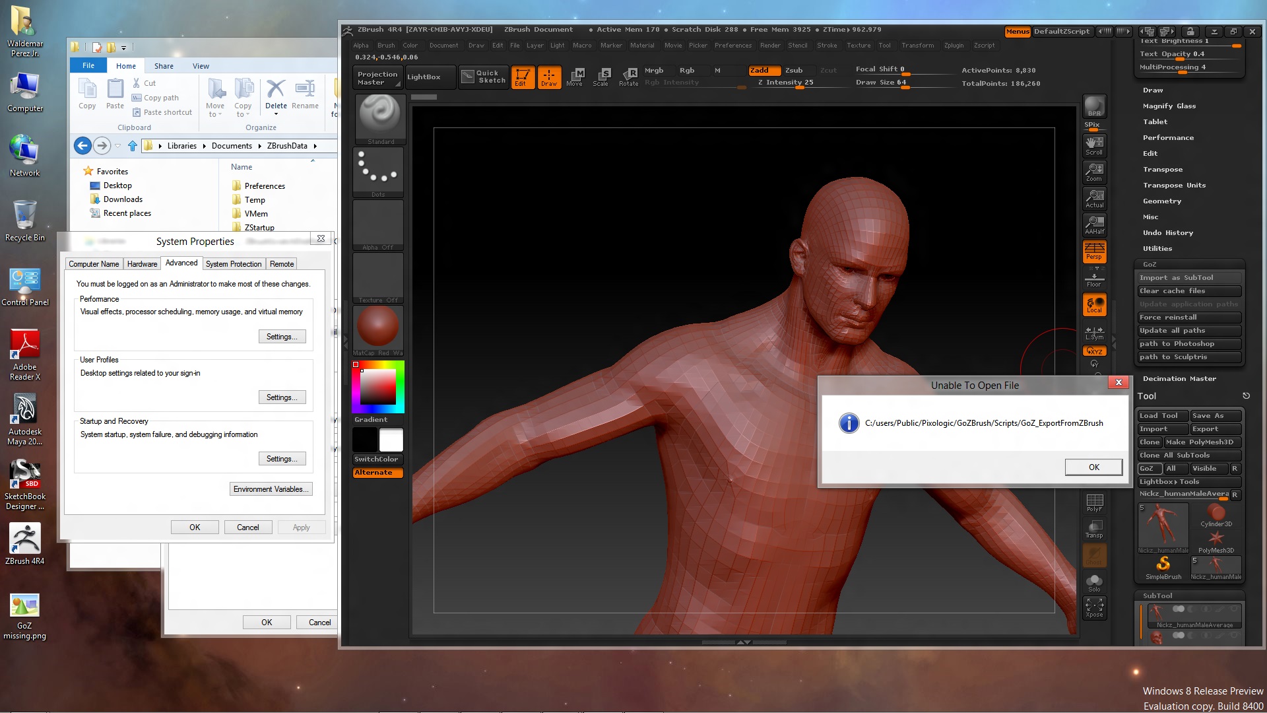Pick a color in the color picker square

(x=377, y=387)
